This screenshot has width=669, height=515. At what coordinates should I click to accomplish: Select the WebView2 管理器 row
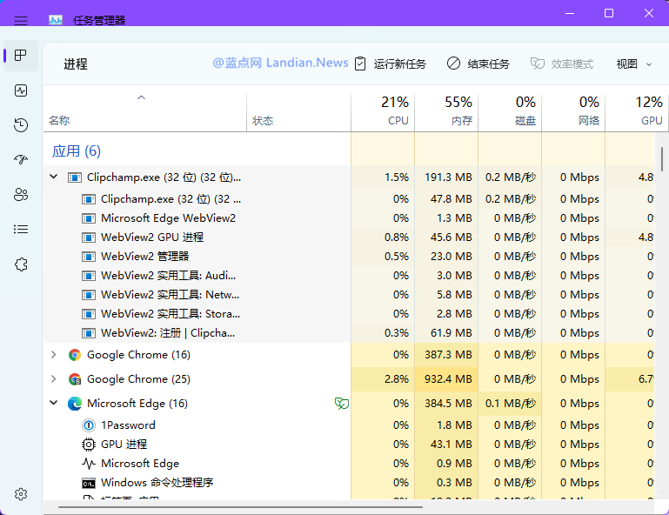click(x=349, y=257)
